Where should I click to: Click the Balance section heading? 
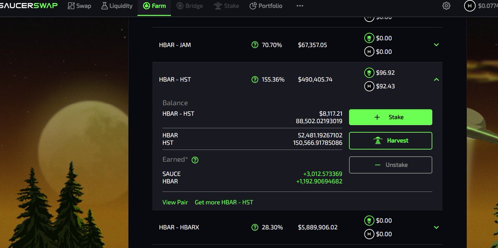click(175, 103)
